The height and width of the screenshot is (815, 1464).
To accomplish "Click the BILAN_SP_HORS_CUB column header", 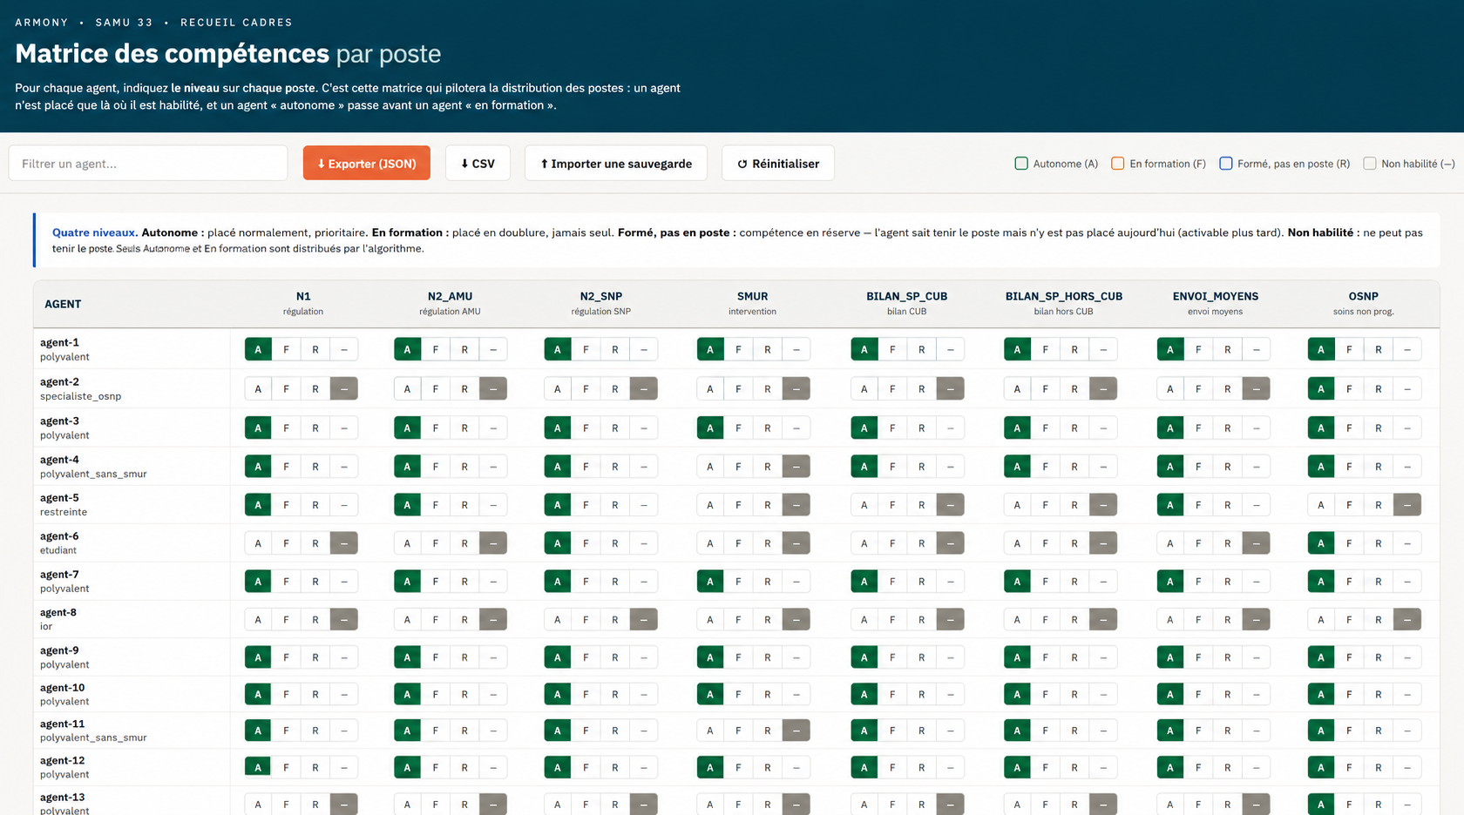I will [x=1064, y=303].
